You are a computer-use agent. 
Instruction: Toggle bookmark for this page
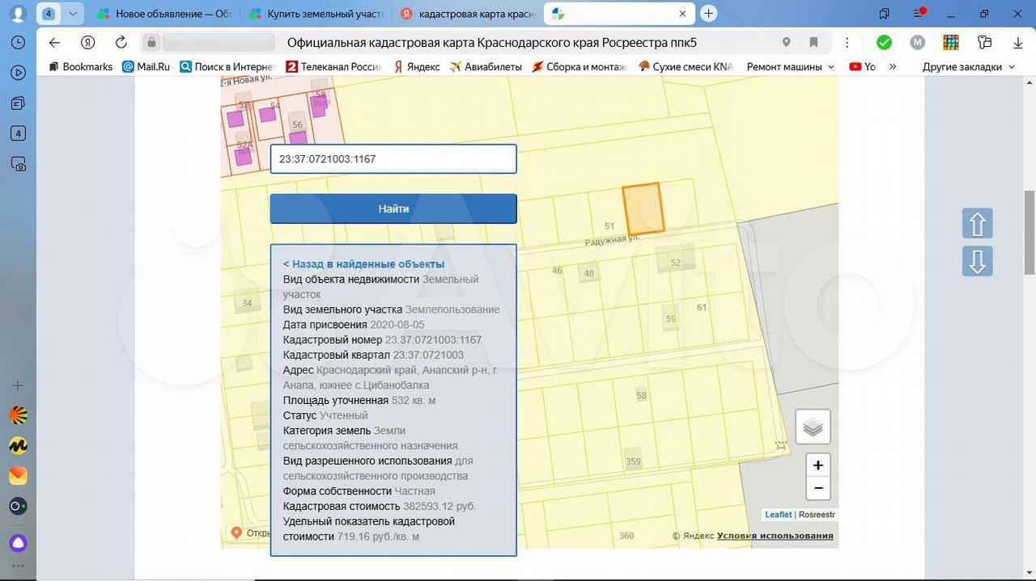tap(813, 43)
